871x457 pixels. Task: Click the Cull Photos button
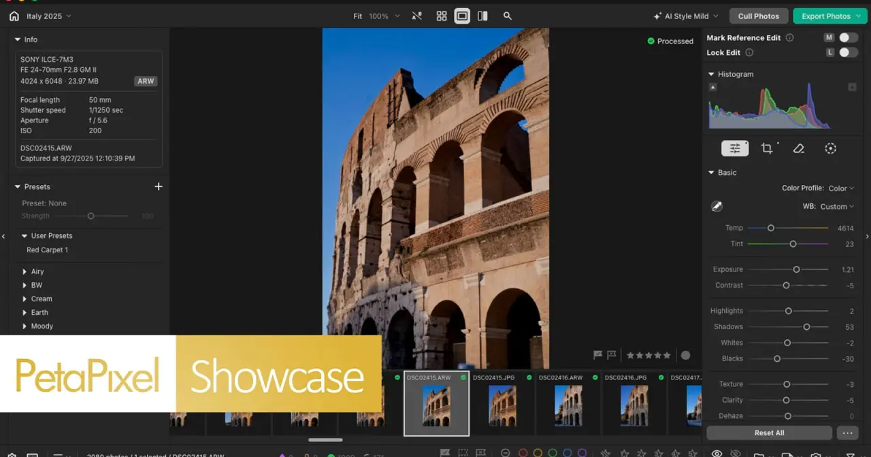click(x=758, y=16)
